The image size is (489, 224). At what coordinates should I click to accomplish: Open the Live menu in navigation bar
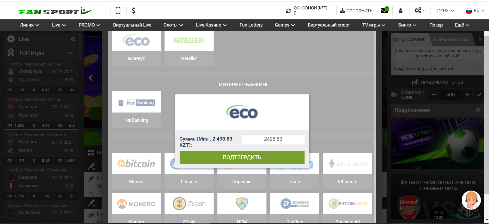coord(59,25)
